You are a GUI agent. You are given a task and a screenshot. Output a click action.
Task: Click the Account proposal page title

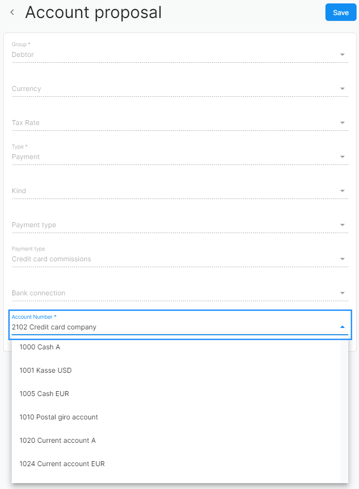click(93, 13)
